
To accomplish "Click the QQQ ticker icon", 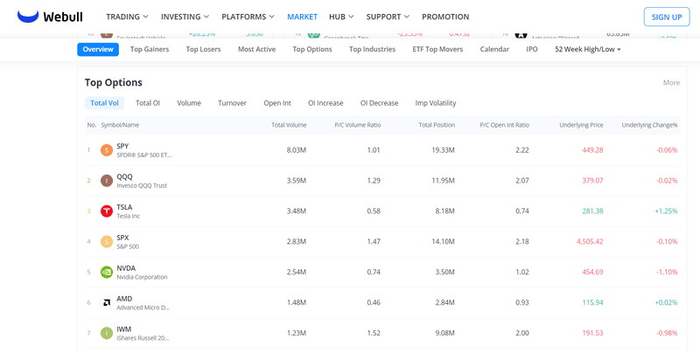I will coord(106,181).
